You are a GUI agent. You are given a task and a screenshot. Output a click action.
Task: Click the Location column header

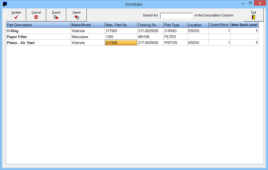(x=198, y=25)
